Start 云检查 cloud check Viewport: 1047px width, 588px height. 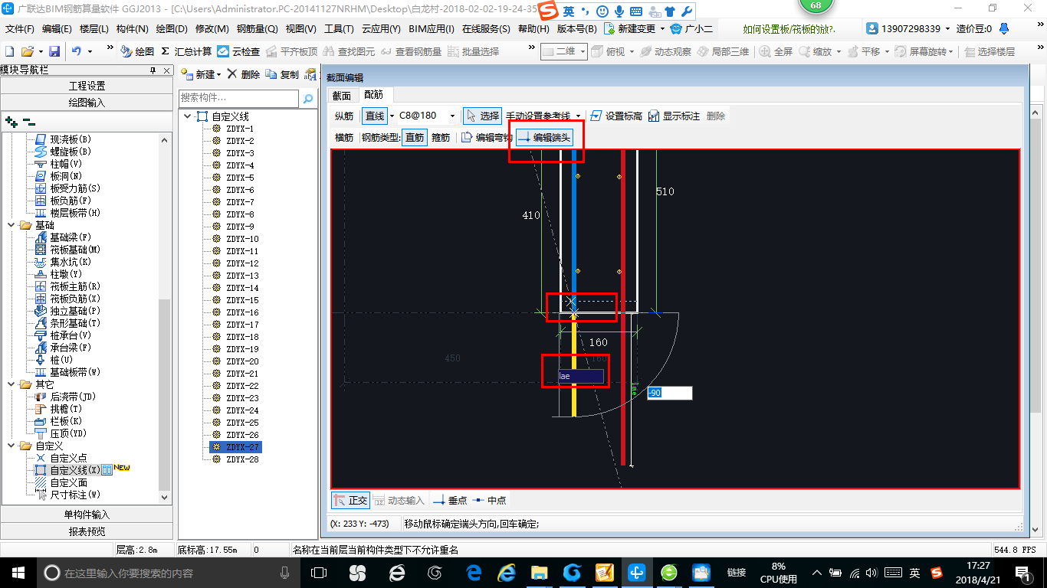(238, 51)
